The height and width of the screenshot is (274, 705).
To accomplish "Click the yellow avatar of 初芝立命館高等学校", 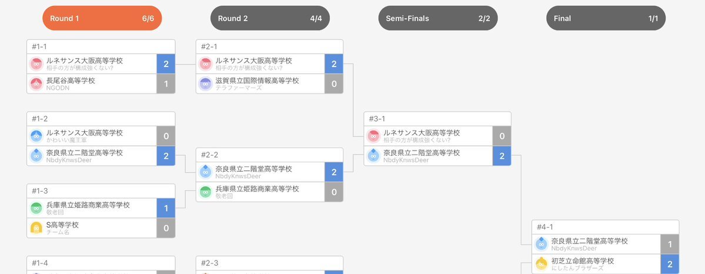I will (x=542, y=263).
